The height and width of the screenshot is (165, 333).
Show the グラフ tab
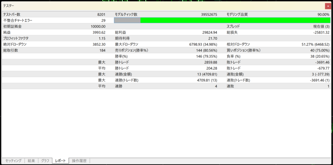(45, 161)
